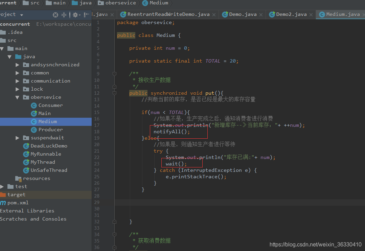Image resolution: width=365 pixels, height=251 pixels.
Task: Click the hide project panel icon
Action: click(x=86, y=15)
